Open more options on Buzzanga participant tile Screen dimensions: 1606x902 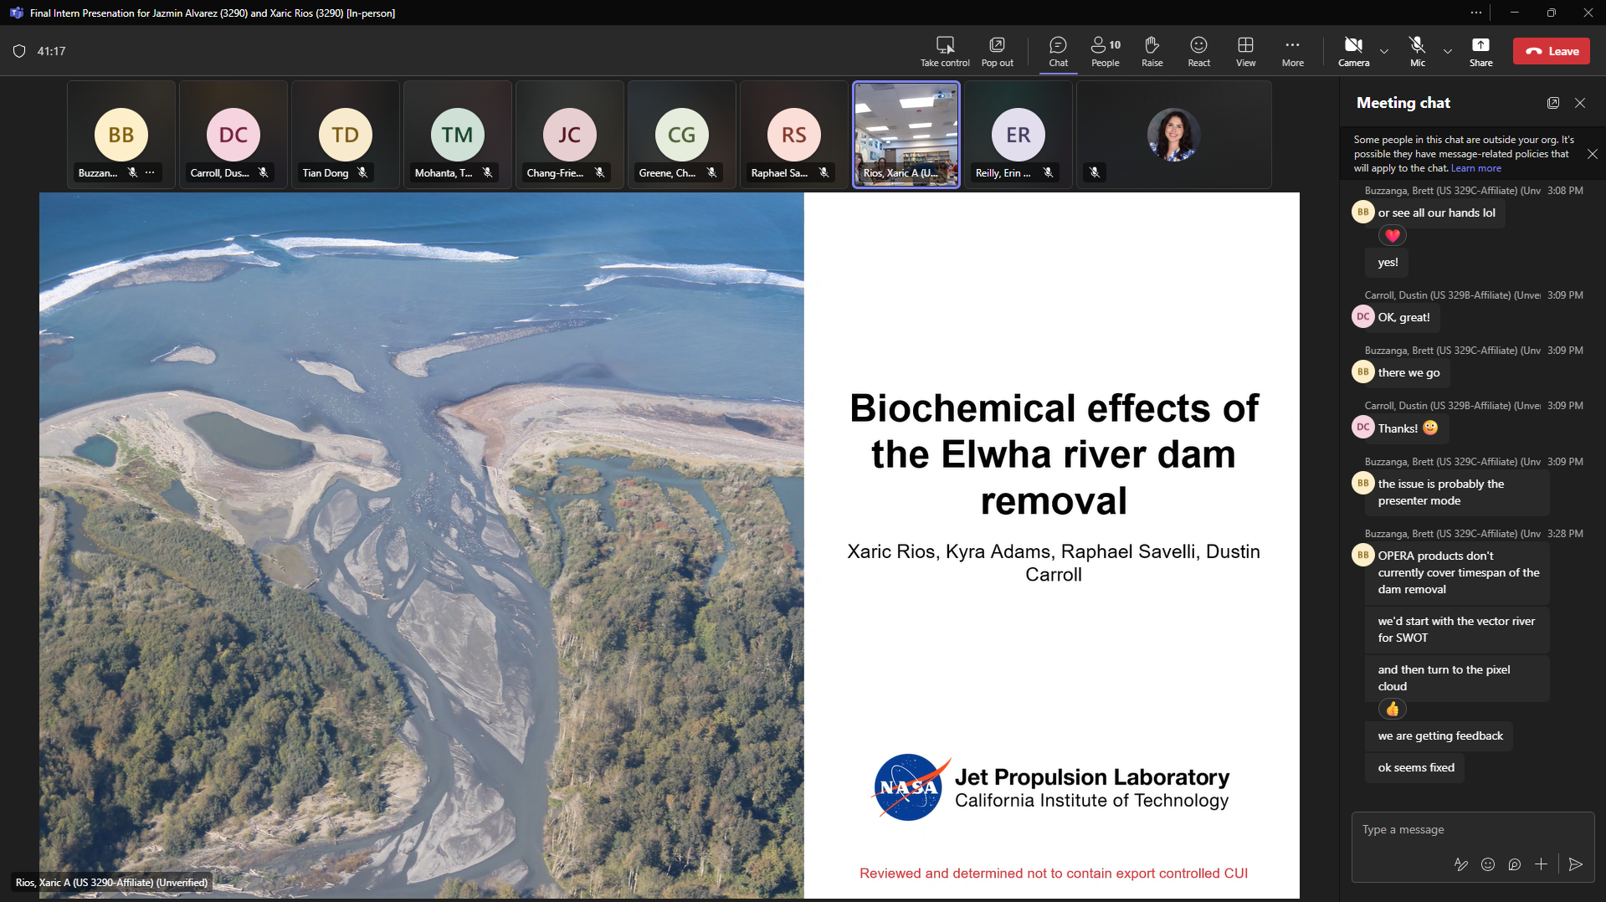(150, 172)
